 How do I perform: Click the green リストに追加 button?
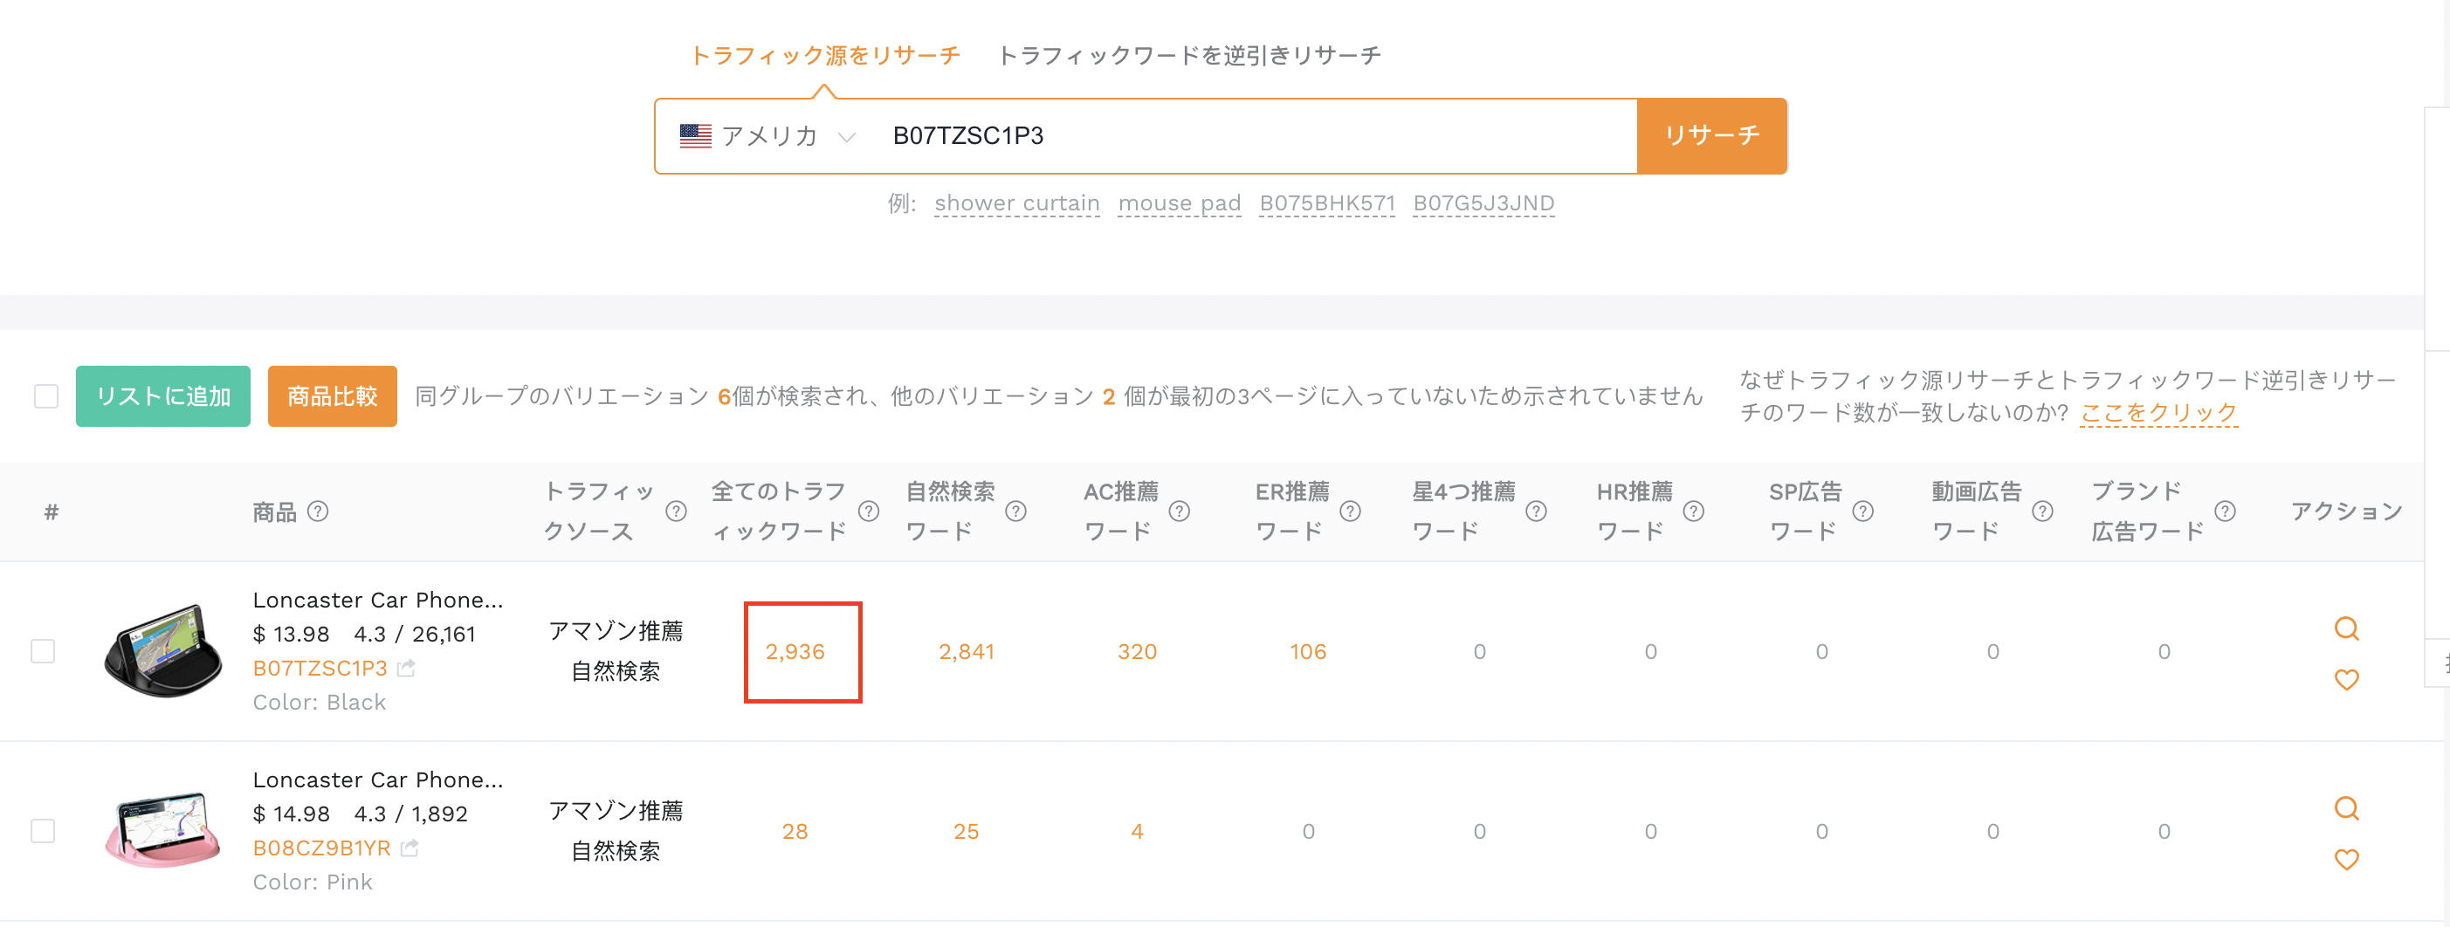pos(163,396)
